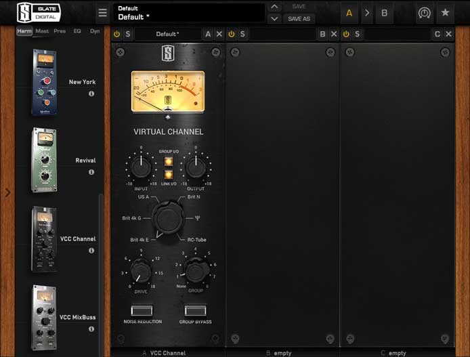The width and height of the screenshot is (470, 357).
Task: Toggle power for slot C
Action: tap(346, 34)
